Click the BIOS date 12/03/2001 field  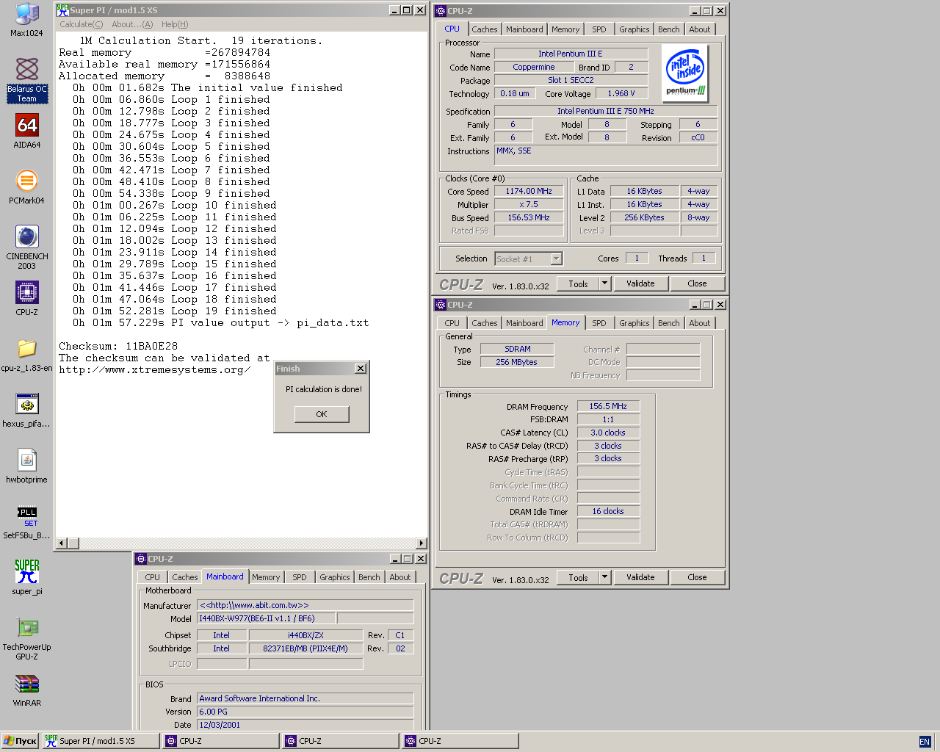coord(305,725)
